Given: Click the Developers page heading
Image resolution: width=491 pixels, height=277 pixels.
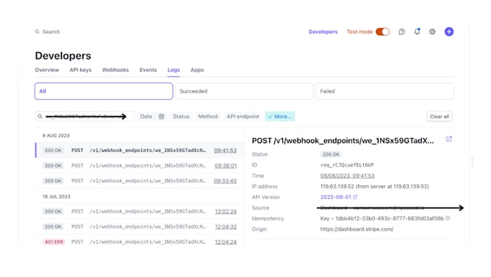Looking at the screenshot, I should pos(63,56).
